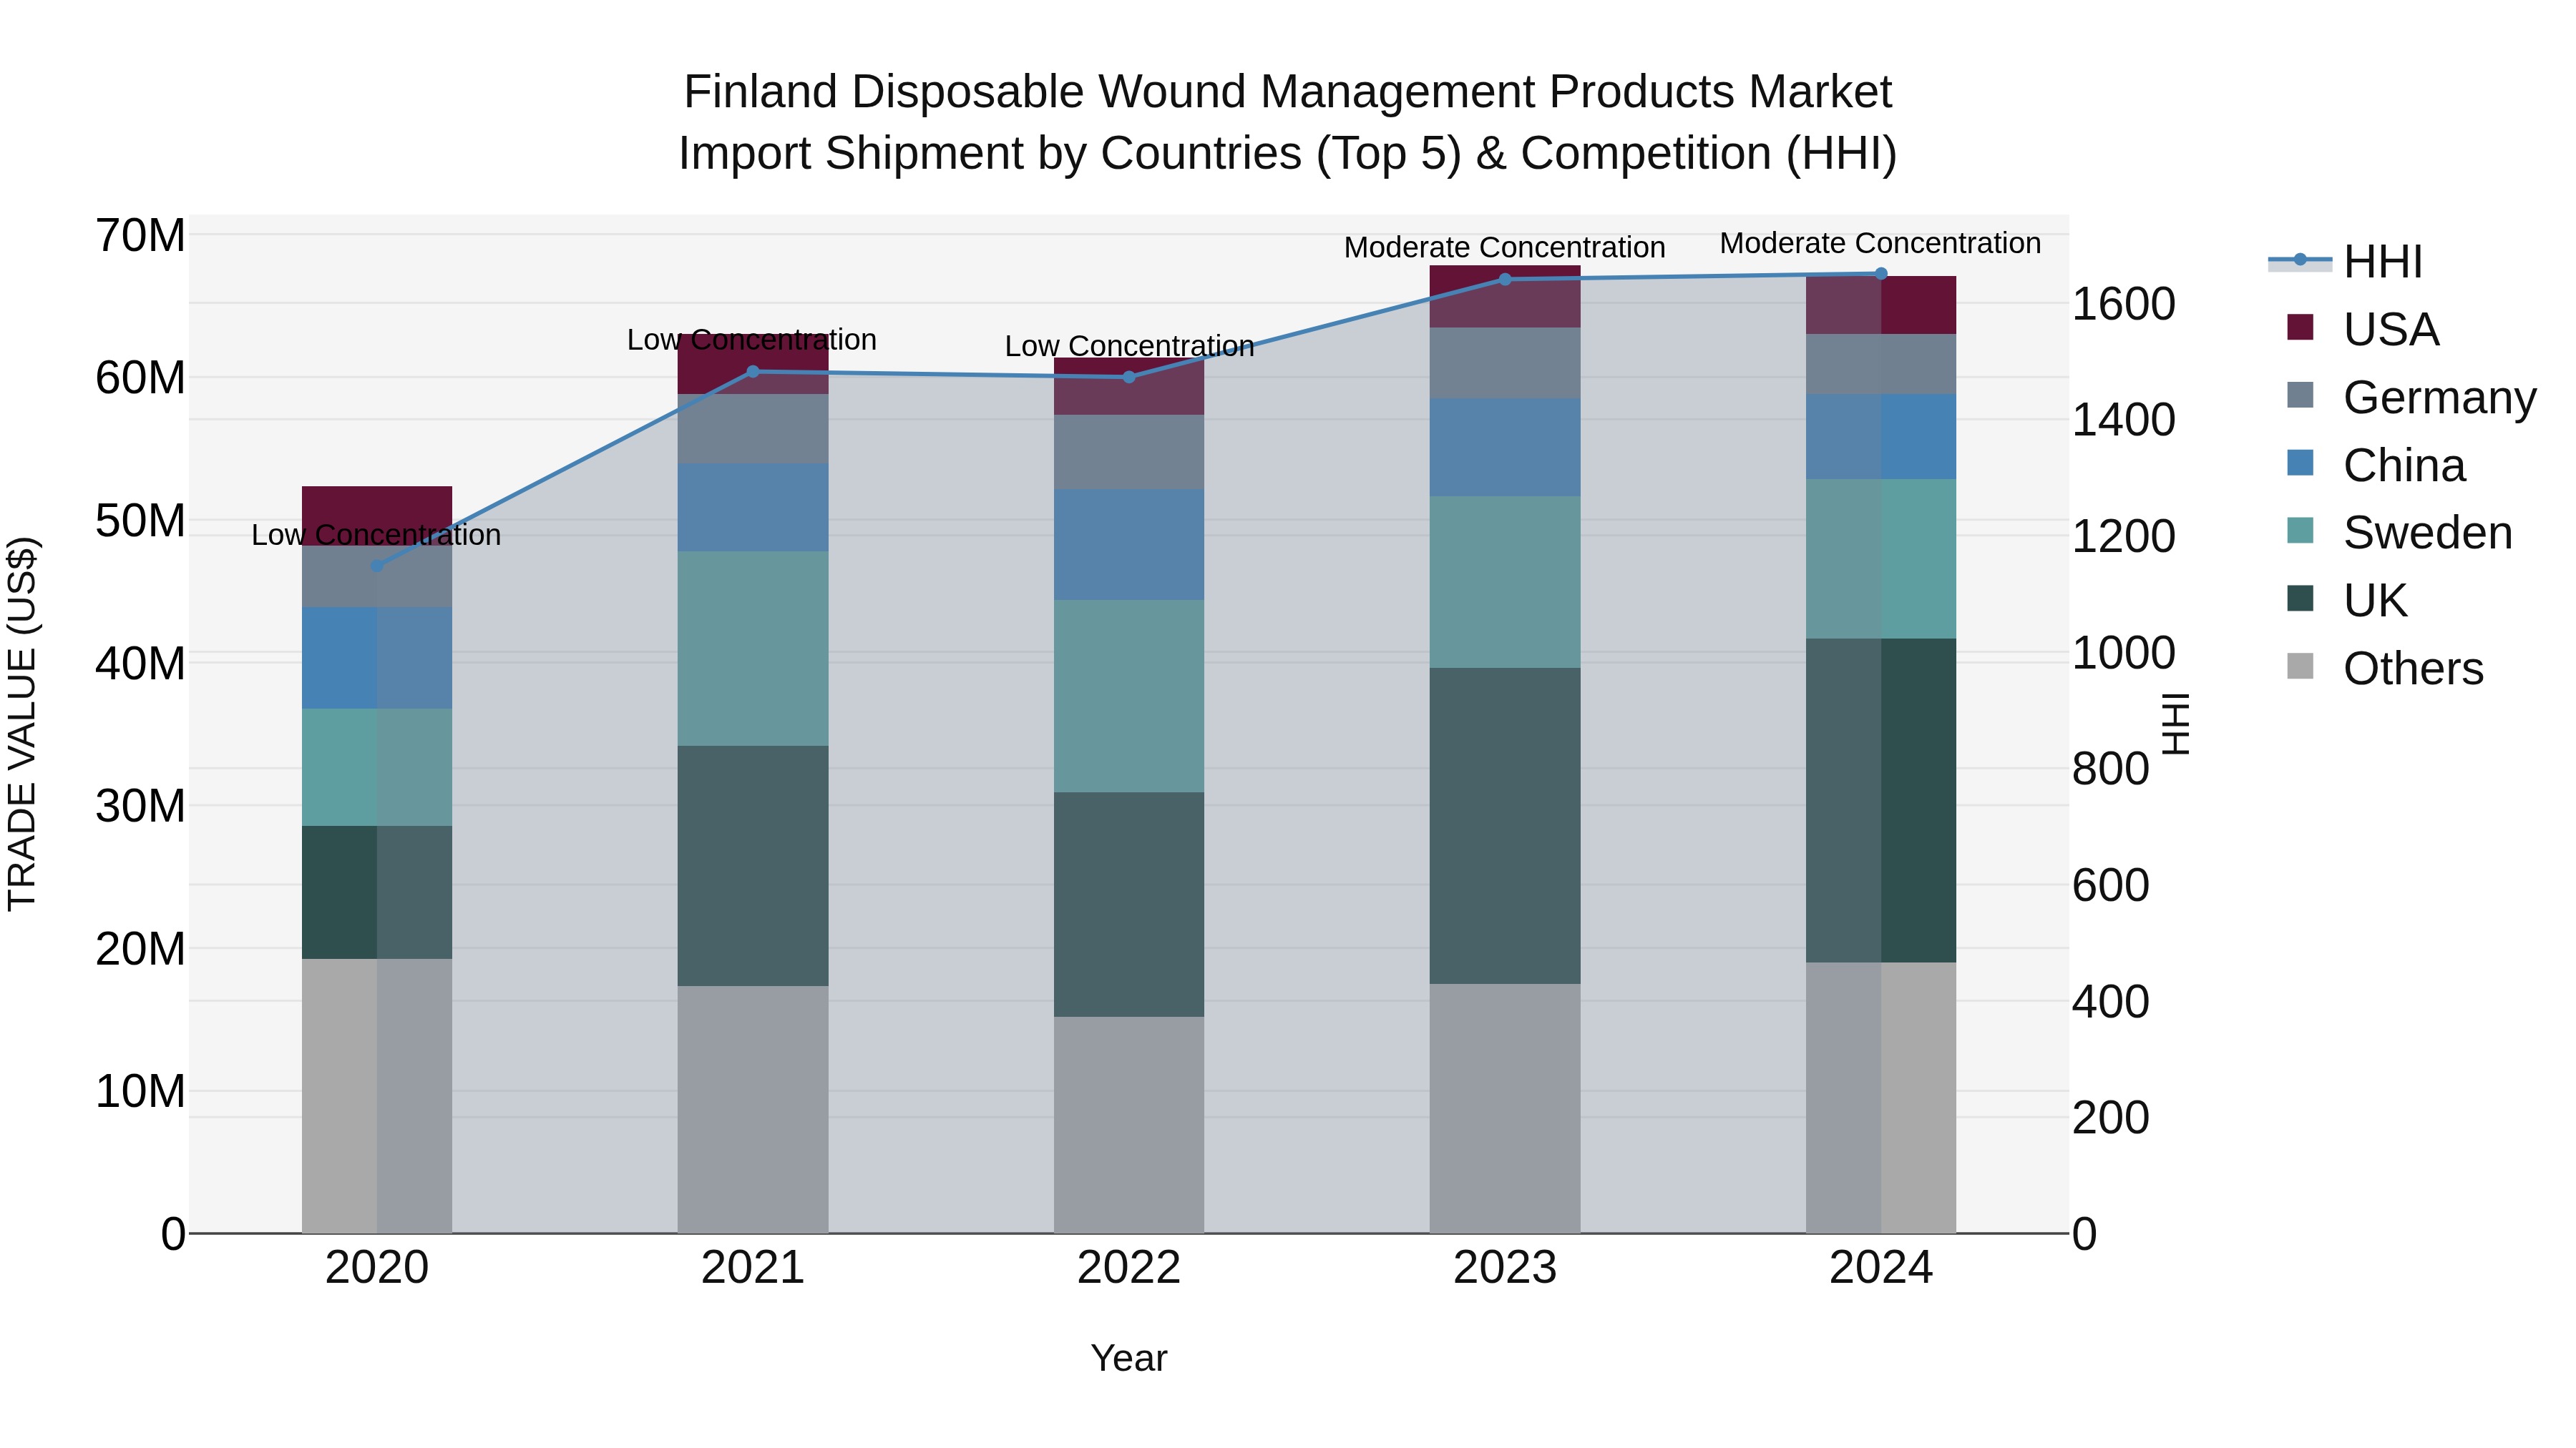Click the Germany slate legend swatch
This screenshot has height=1448, width=2576.
point(2300,395)
